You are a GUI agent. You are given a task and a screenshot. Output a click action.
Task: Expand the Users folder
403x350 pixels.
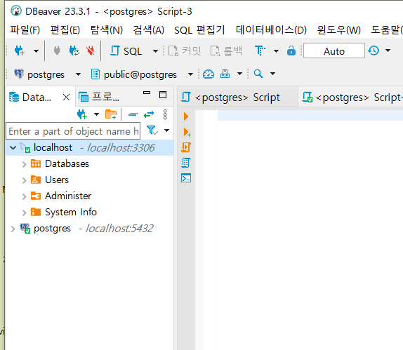pyautogui.click(x=24, y=180)
